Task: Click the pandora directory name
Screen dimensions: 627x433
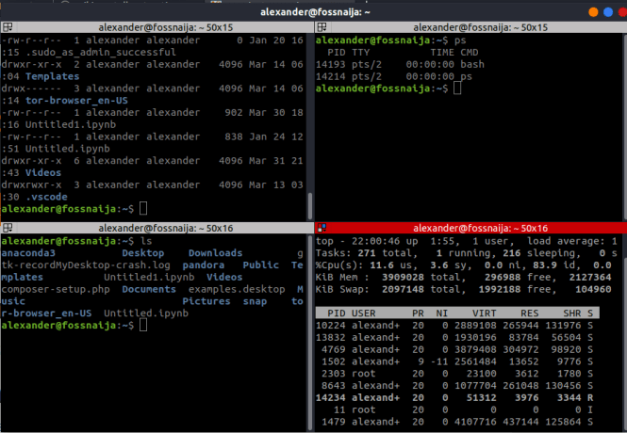Action: [203, 265]
